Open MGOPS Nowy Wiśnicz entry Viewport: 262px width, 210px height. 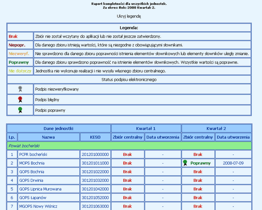tap(38, 206)
